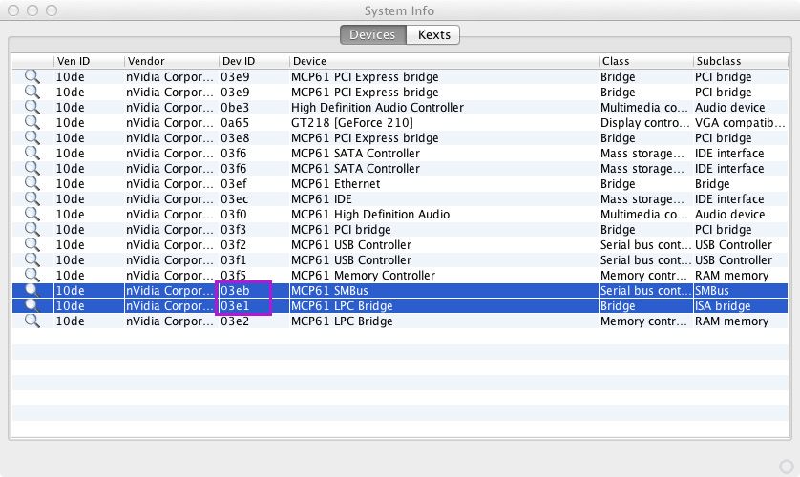This screenshot has width=800, height=477.
Task: Click the Dev ID cell 03e2
Action: [235, 321]
